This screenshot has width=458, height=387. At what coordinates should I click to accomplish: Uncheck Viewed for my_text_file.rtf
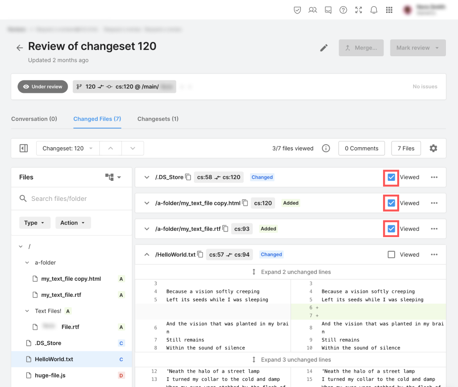[391, 229]
